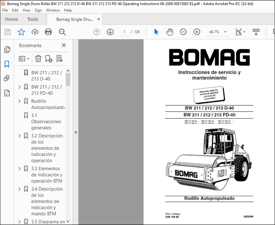Close the Bookmarks panel
Viewport: 275px width, 225px height.
click(64, 45)
